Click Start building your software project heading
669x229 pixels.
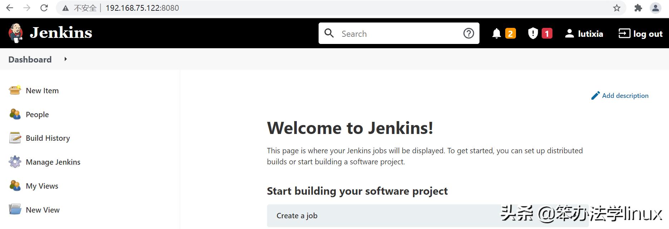pyautogui.click(x=357, y=191)
